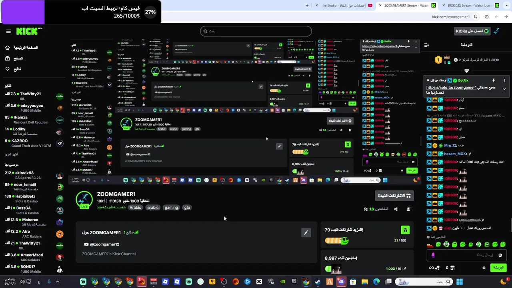Open akiradz98 recommended channel
512x288 pixels.
click(x=34, y=175)
